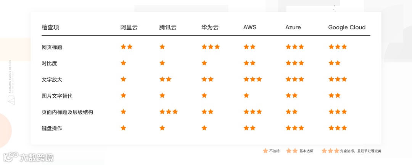Image resolution: width=412 pixels, height=165 pixels.
Task: Click 腾讯云 页面内标题及层级结构 star rating
Action: [x=169, y=112]
